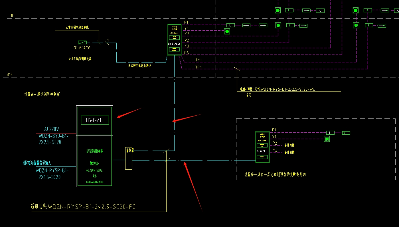Click the B1F floor label
This screenshot has height=227, width=399.
[9, 74]
